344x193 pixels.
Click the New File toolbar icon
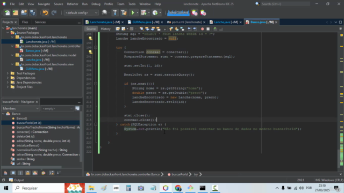pyautogui.click(x=7, y=13)
